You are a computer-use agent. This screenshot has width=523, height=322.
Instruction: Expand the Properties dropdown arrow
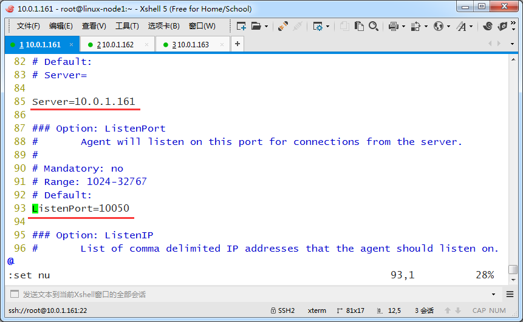coord(327,26)
